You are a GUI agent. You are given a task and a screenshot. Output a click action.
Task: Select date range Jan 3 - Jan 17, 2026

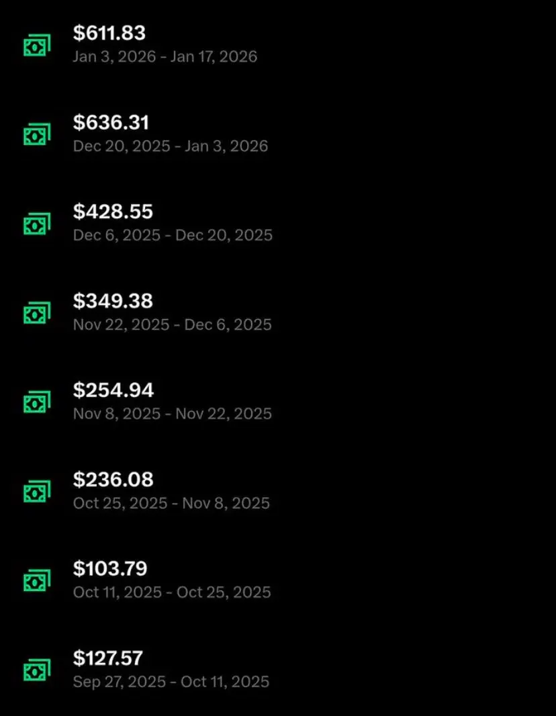pyautogui.click(x=165, y=56)
